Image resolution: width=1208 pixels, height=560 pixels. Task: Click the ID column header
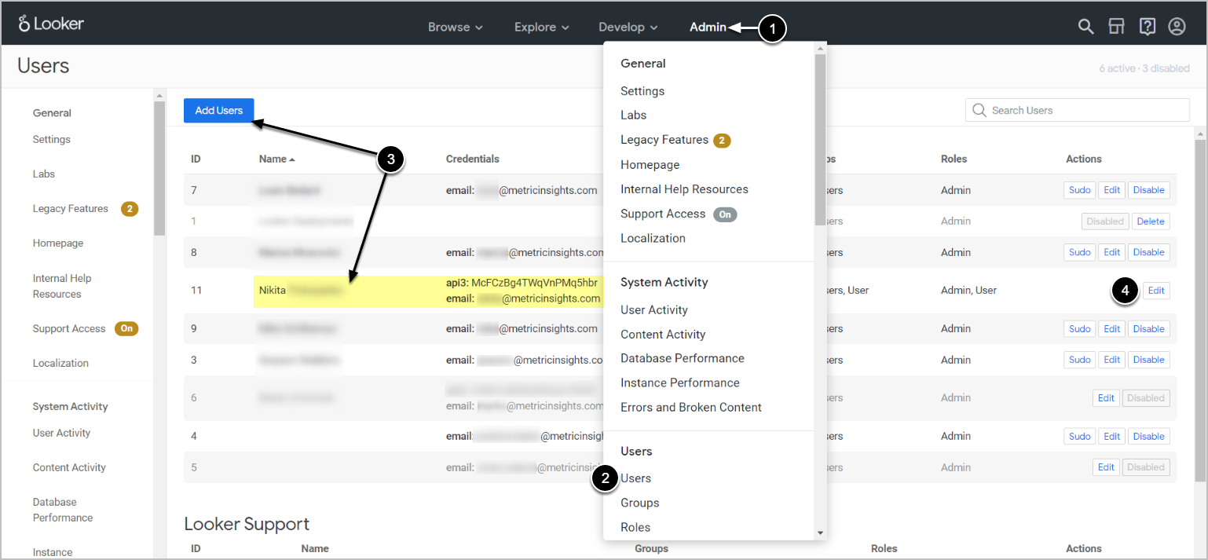[x=196, y=159]
